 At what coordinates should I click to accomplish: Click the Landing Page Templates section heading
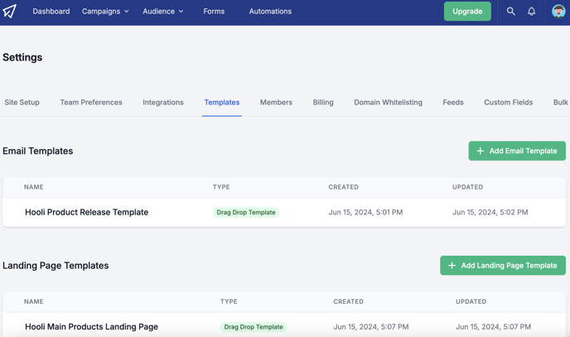click(56, 266)
